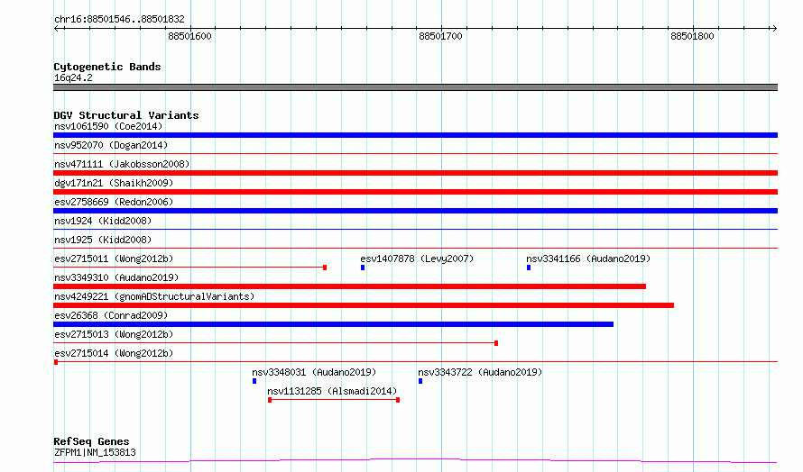Click the nsv471111 (Jakobsson2008) red bar
Screen dimensions: 803x472
pos(415,173)
